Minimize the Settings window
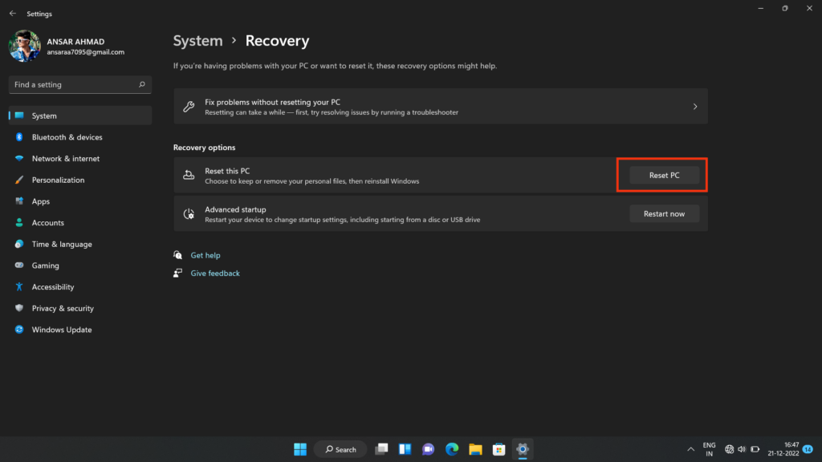This screenshot has width=822, height=462. click(x=761, y=8)
